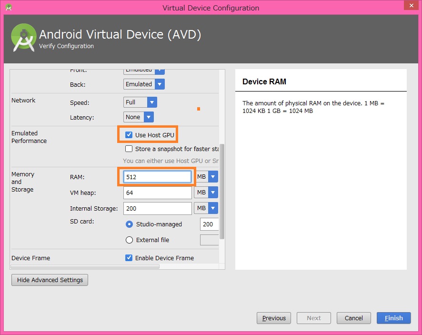This screenshot has width=422, height=335.
Task: Cancel the virtual device configuration
Action: [x=353, y=318]
